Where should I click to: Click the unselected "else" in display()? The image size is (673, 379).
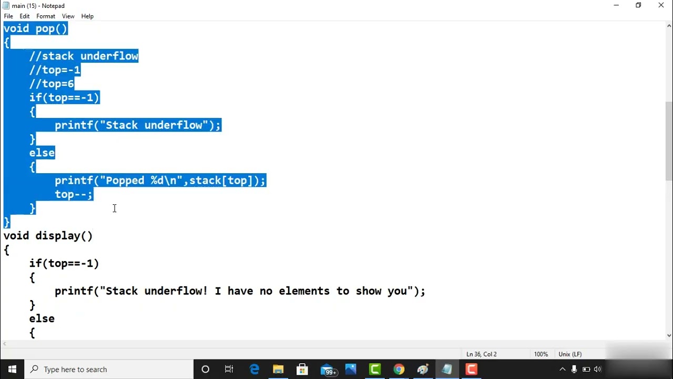[42, 318]
